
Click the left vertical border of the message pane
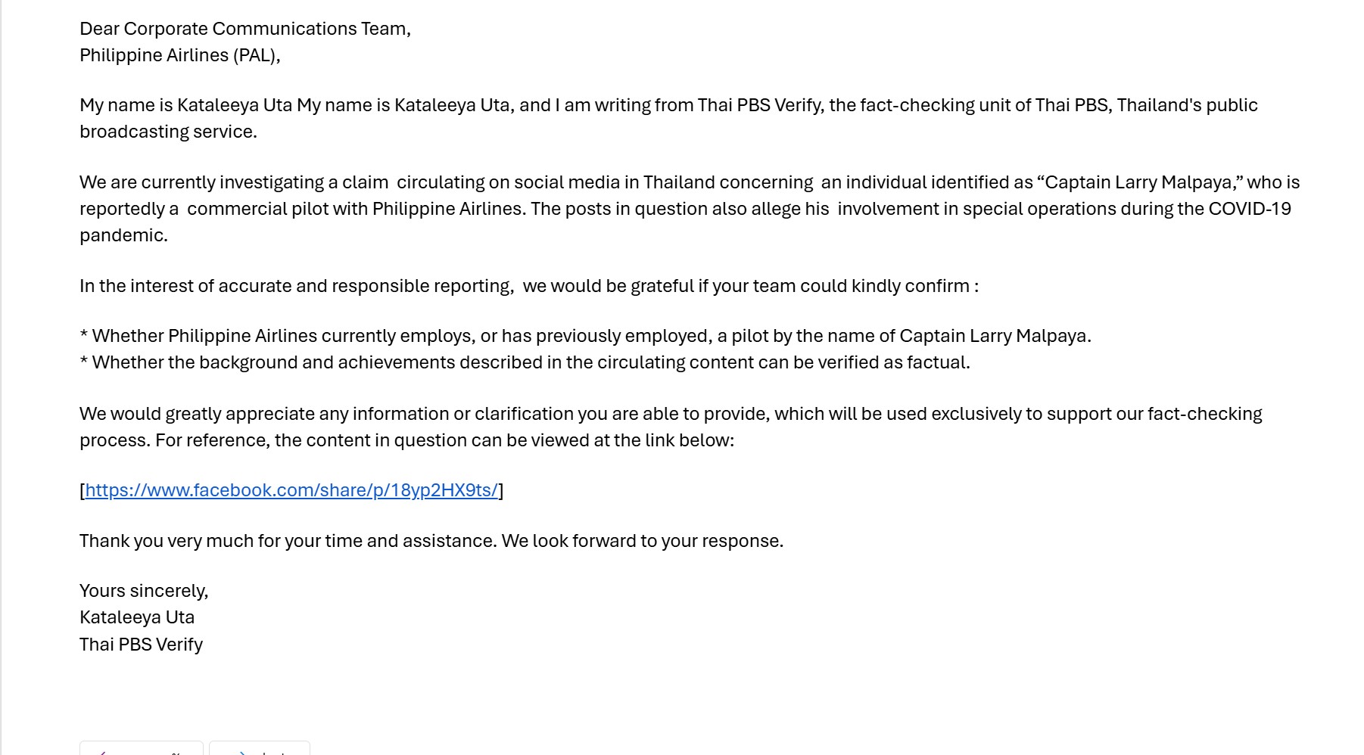1,377
